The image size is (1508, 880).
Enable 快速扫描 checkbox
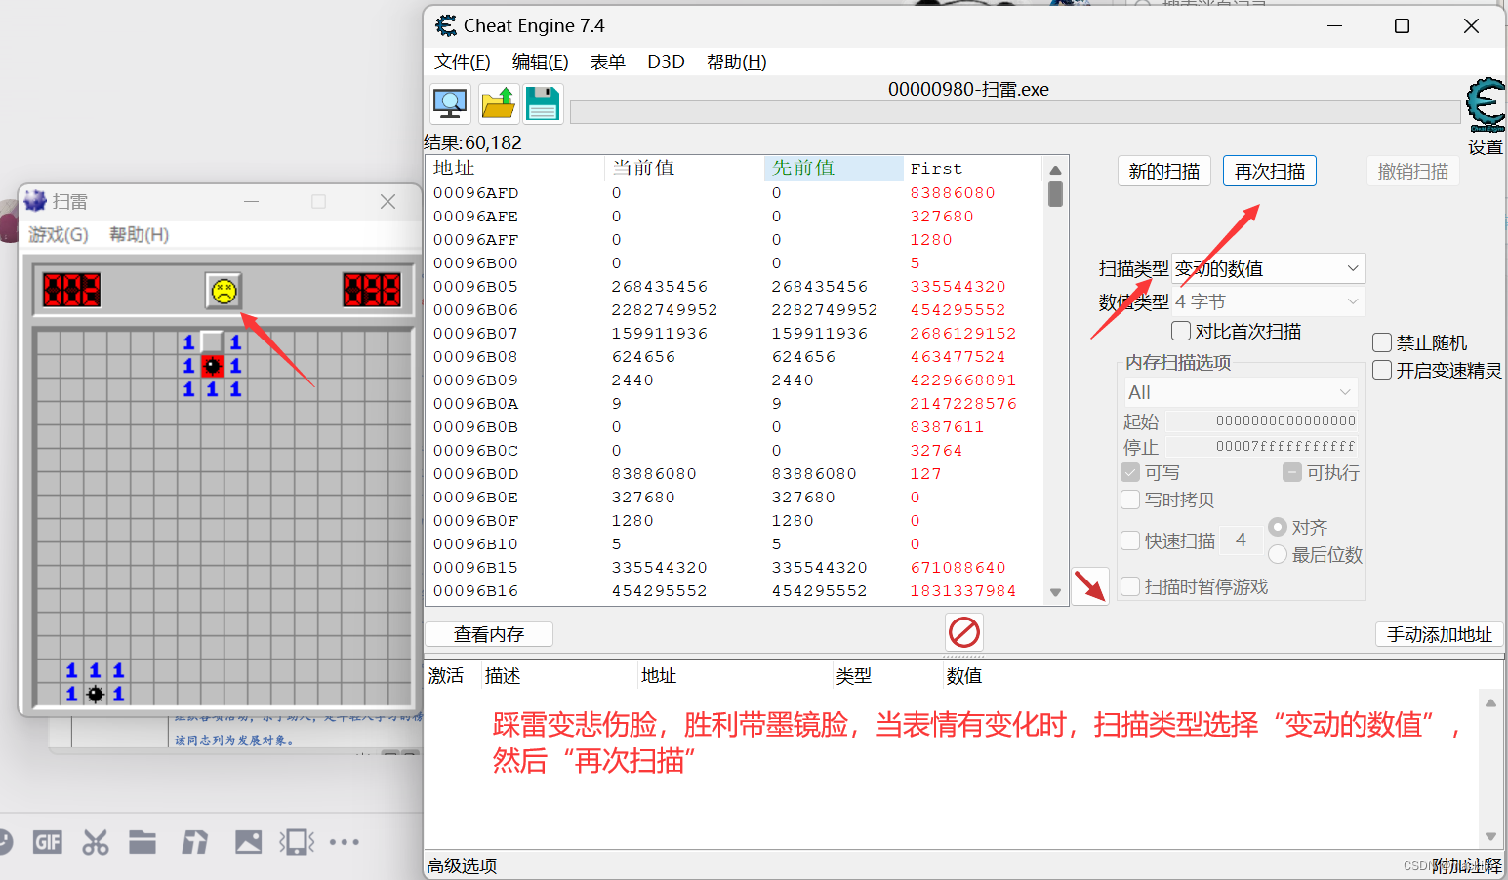(x=1130, y=540)
